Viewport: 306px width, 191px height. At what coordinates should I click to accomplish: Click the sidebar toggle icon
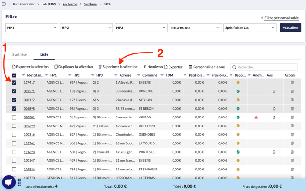pos(4,4)
